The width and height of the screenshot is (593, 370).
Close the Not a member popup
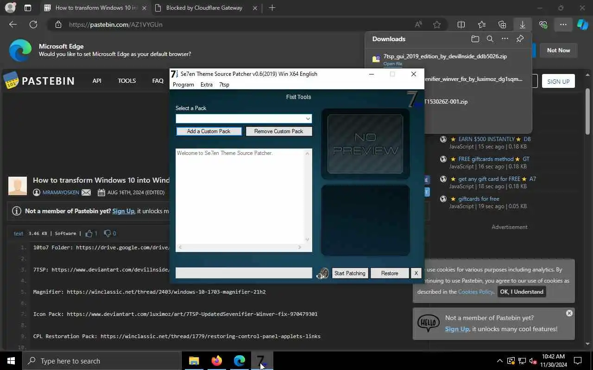(569, 313)
